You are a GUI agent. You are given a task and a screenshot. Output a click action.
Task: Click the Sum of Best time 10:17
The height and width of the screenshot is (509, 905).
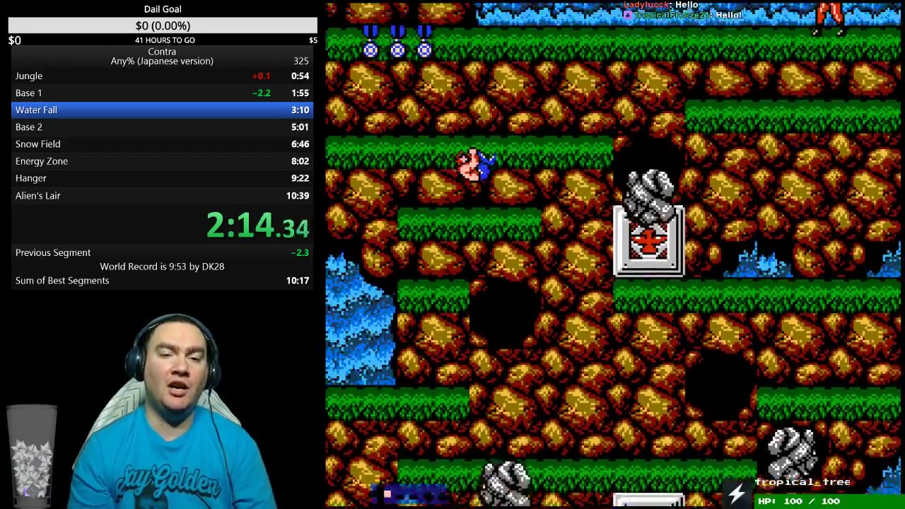tap(298, 281)
